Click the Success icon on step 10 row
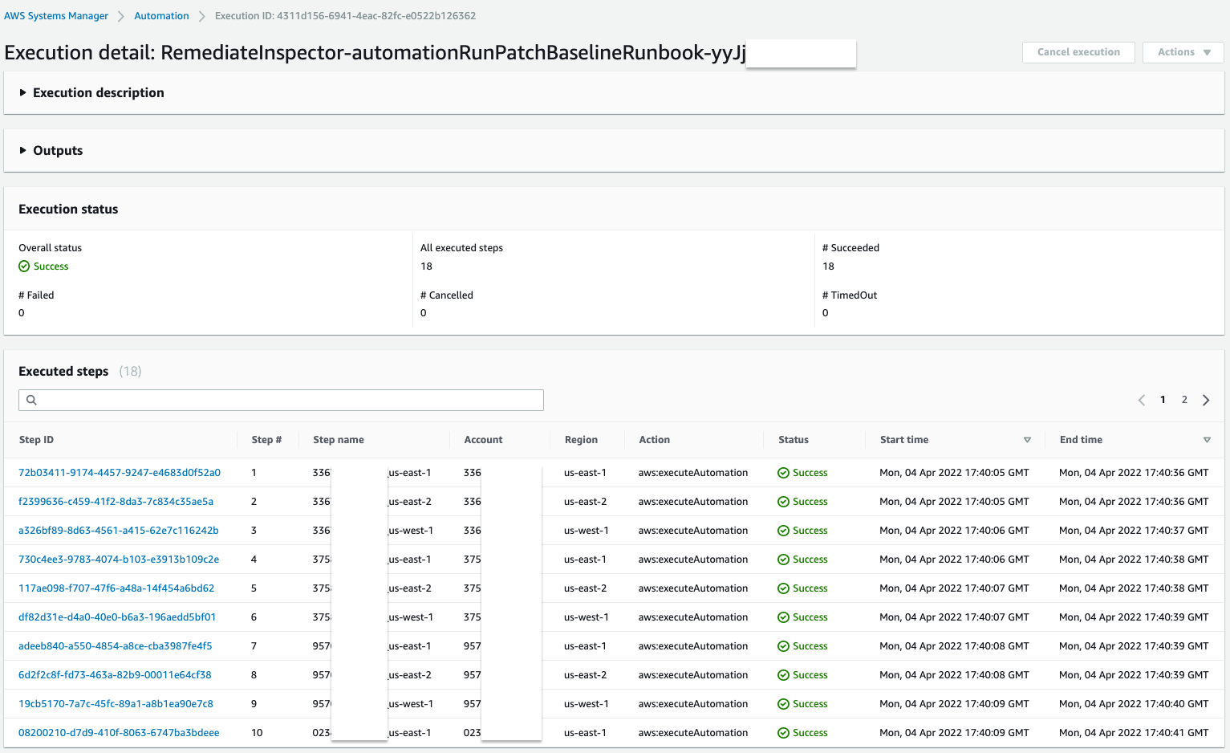1230x753 pixels. [x=784, y=732]
